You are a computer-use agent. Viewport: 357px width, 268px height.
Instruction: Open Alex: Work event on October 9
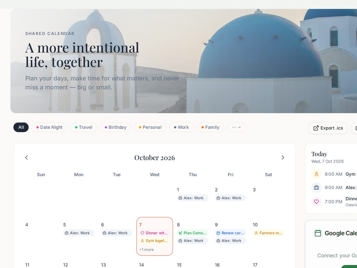tap(231, 241)
